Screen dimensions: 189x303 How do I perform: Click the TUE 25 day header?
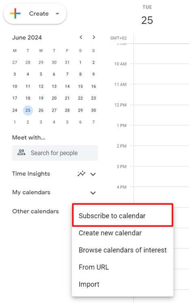147,15
